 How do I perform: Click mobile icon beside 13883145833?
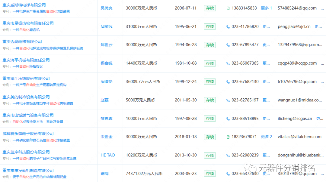228,8
